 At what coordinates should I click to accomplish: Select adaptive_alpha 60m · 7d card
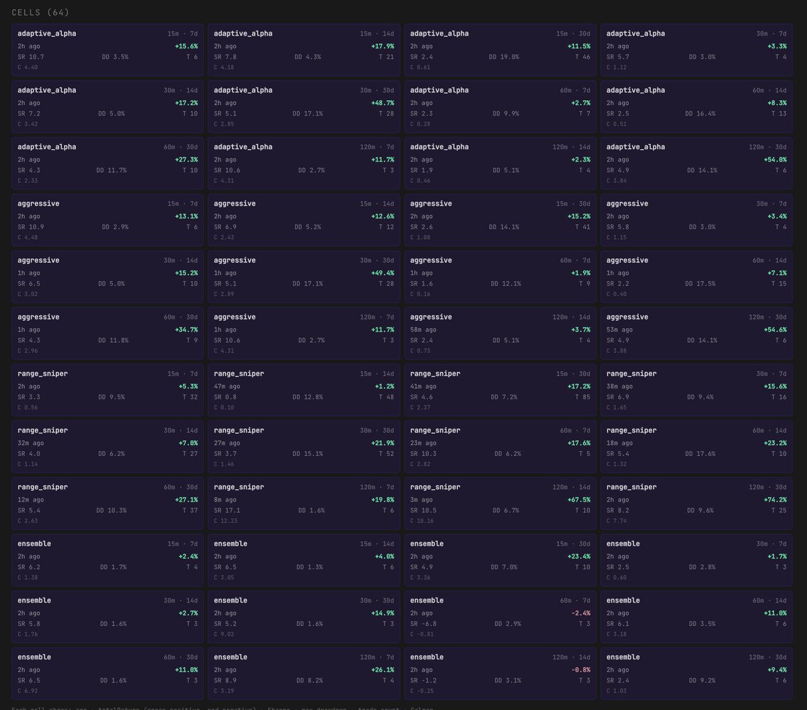[x=500, y=107]
